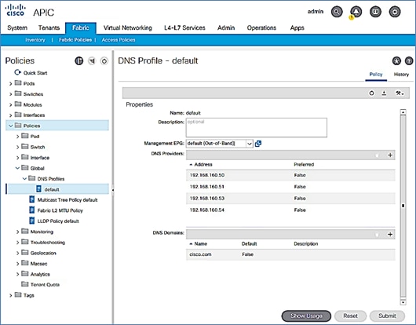Refresh the DNS Profile properties
The image size is (416, 325).
point(372,93)
